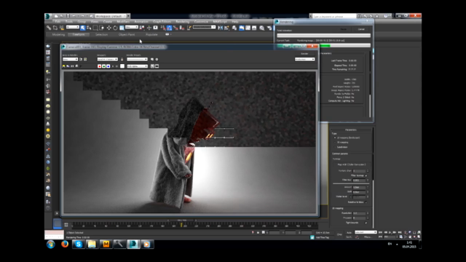Select the 2D mapping (landscape) radio
Viewport: 466px width, 262px height.
tap(335, 138)
